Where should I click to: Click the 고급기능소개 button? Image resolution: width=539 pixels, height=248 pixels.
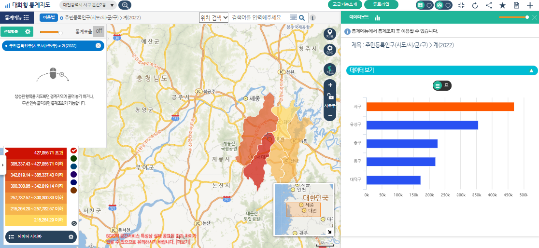click(x=345, y=5)
